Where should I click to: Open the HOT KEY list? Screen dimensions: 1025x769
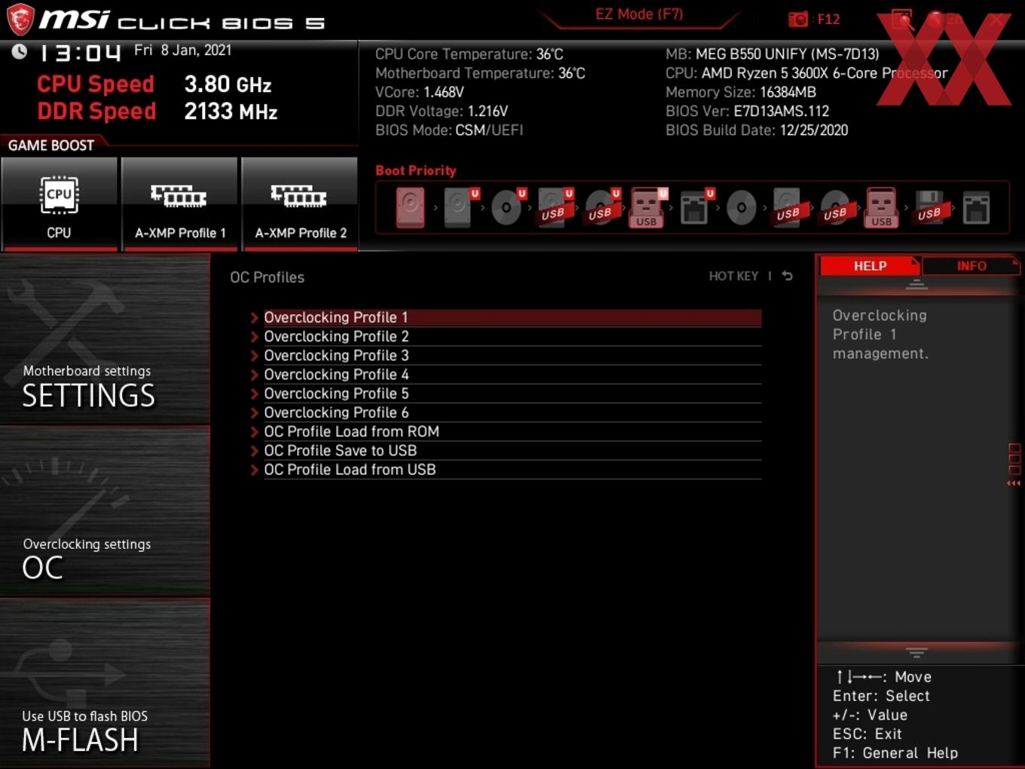pyautogui.click(x=733, y=276)
